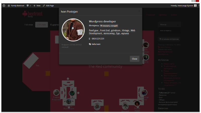Switch to the 2-й этаж tab
The image size is (201, 113).
(41, 25)
